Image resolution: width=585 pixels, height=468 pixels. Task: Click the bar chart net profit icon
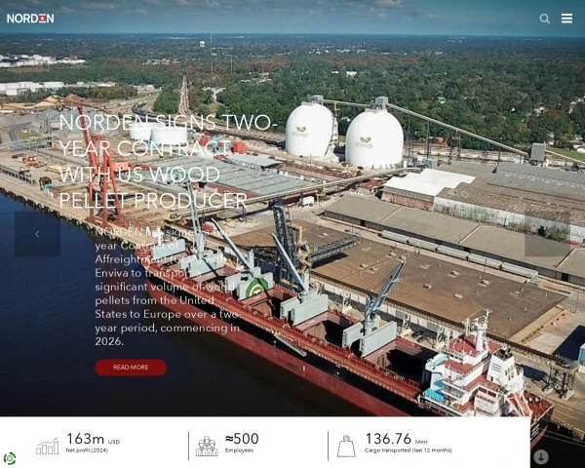pyautogui.click(x=48, y=447)
